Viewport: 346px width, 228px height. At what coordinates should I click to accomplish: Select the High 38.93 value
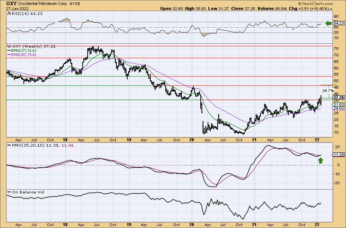click(195, 8)
